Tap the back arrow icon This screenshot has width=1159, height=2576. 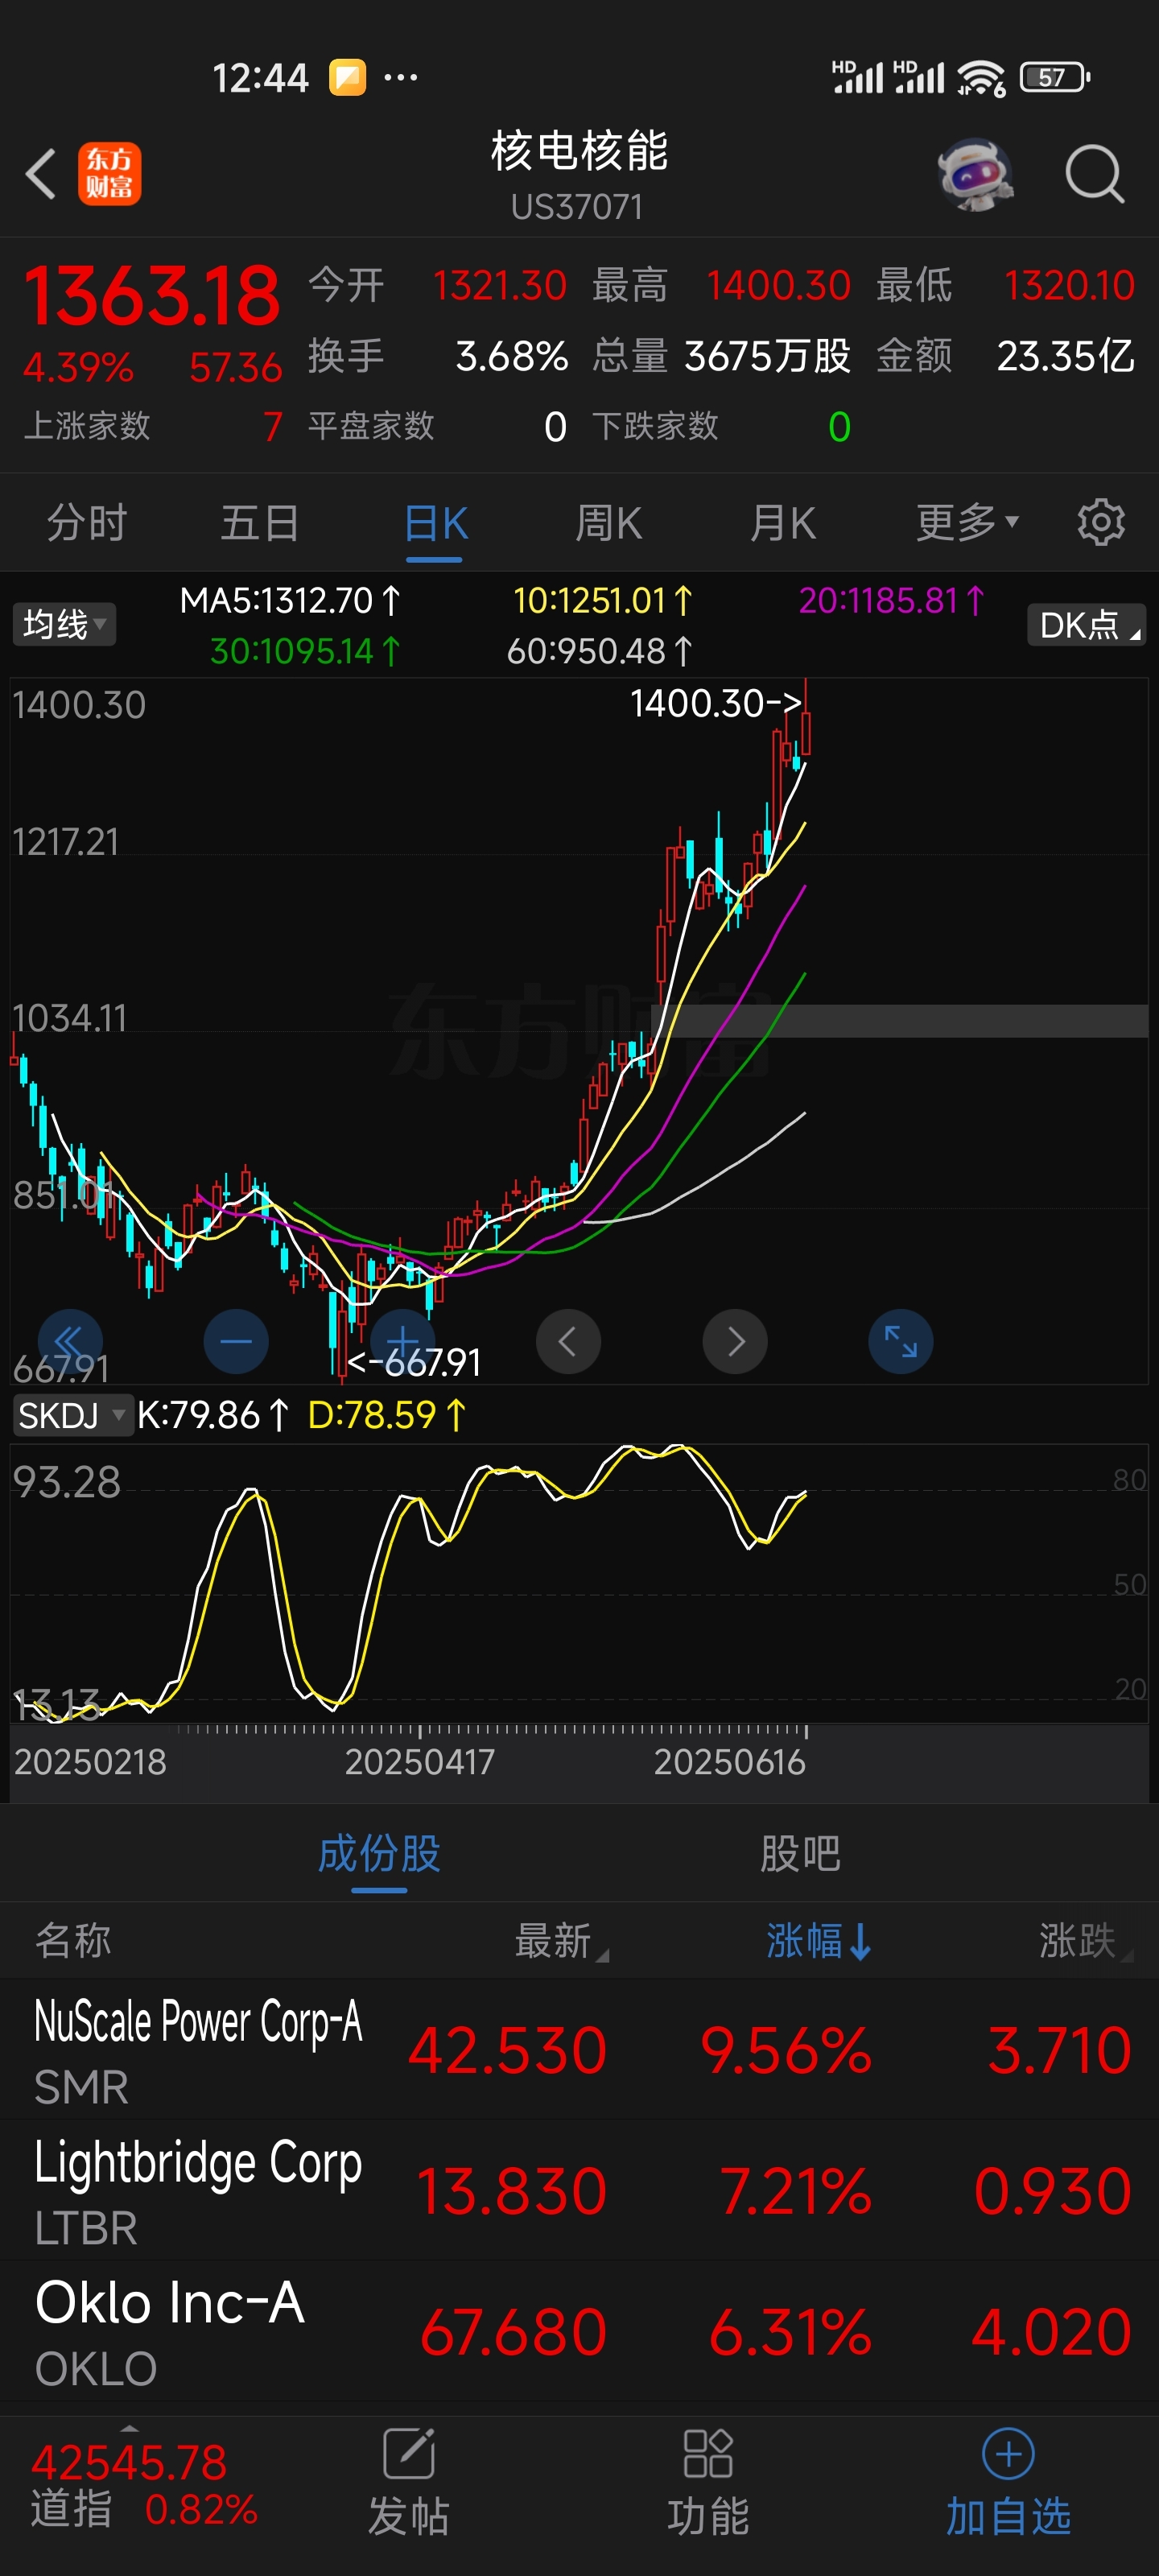pos(40,174)
